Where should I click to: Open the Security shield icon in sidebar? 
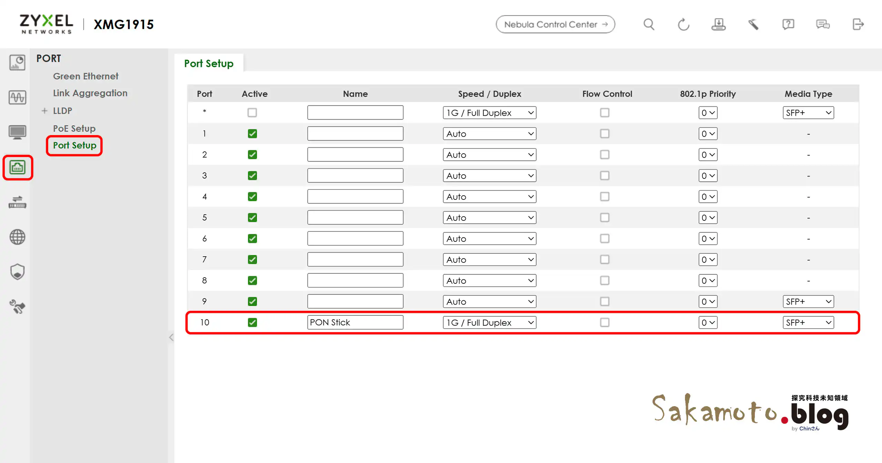[x=17, y=272]
